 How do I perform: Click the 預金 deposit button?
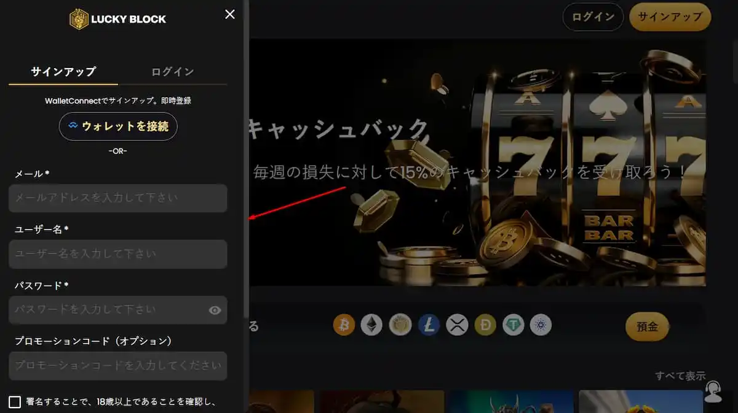(x=647, y=326)
